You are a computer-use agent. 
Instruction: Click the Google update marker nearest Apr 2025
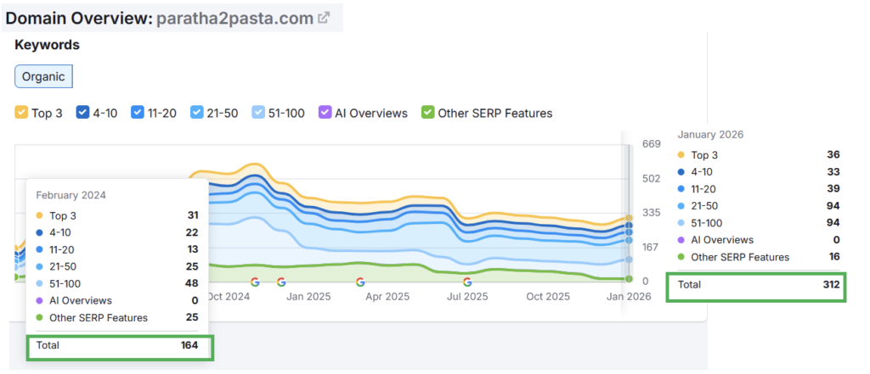click(x=360, y=282)
